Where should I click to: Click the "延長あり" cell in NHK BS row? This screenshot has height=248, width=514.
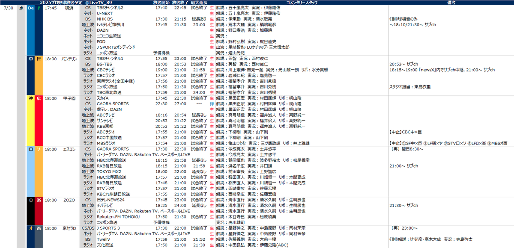[199, 19]
